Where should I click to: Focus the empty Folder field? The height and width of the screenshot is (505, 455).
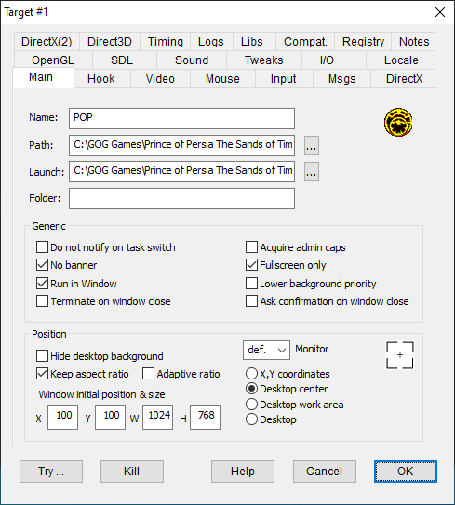coord(181,198)
